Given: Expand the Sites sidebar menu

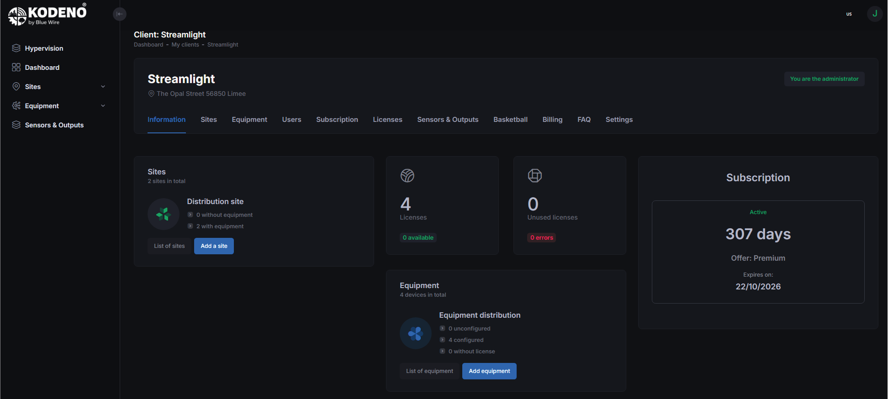Looking at the screenshot, I should pyautogui.click(x=103, y=87).
